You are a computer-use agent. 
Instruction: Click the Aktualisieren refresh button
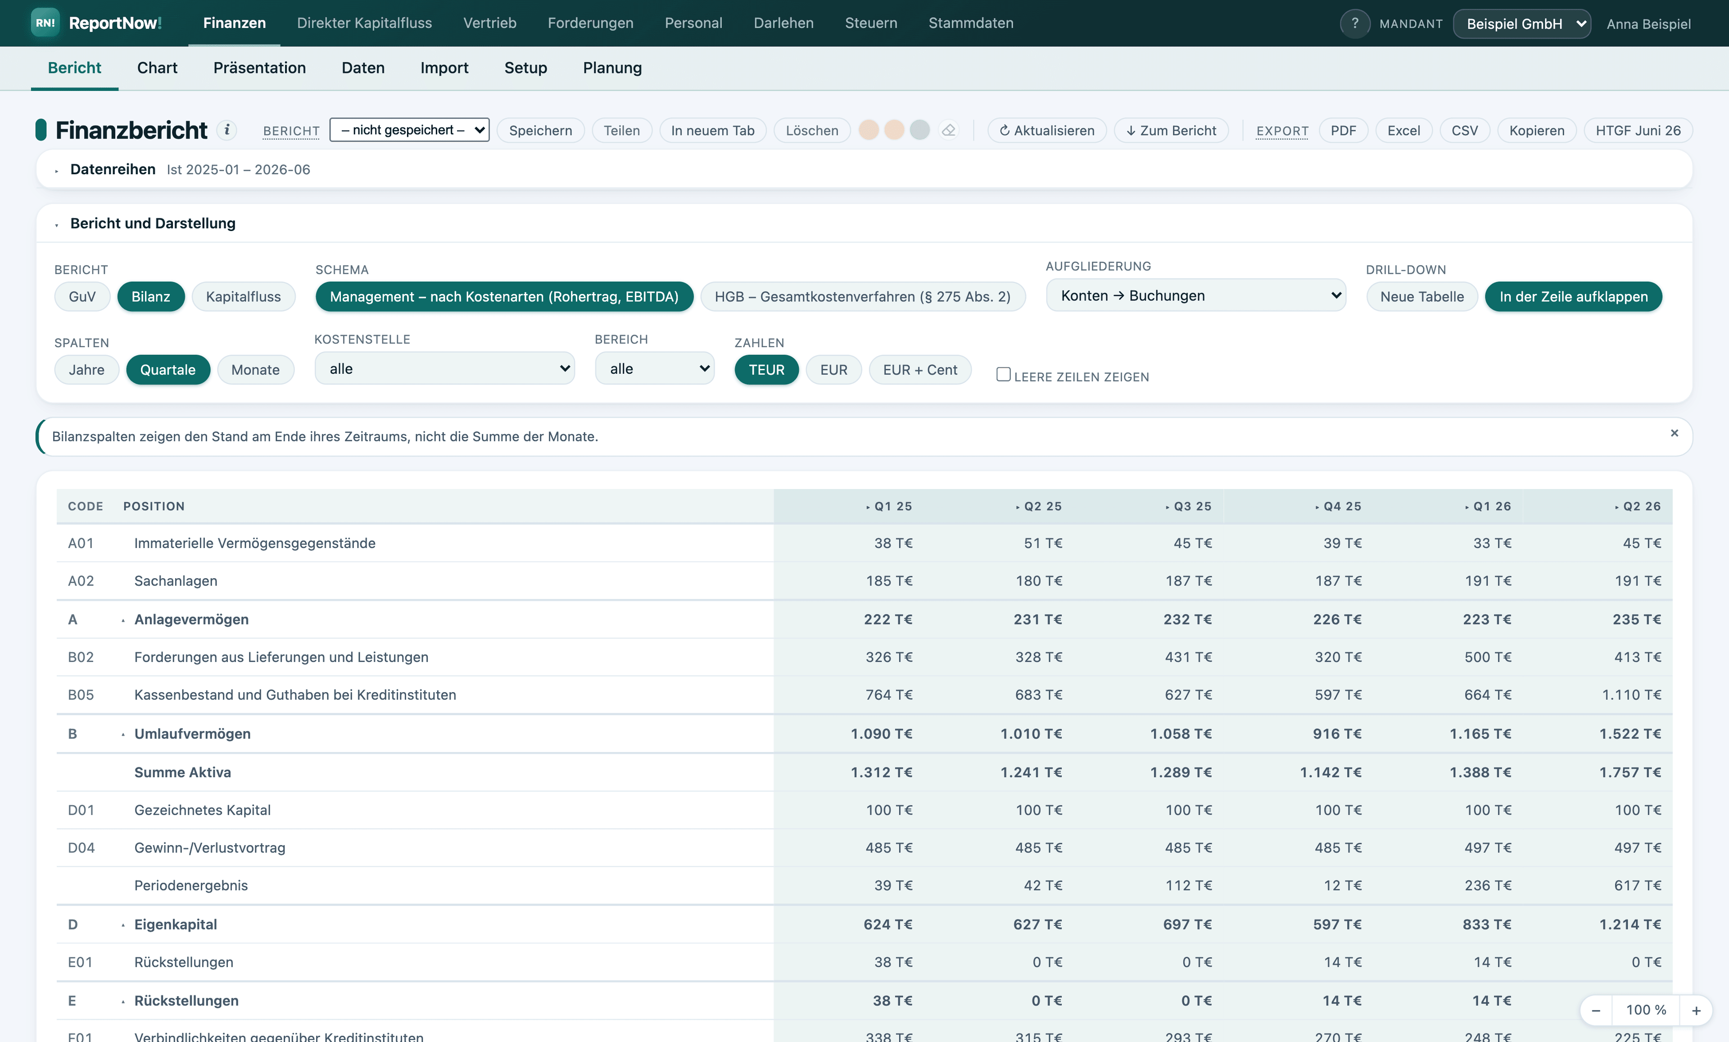1047,131
